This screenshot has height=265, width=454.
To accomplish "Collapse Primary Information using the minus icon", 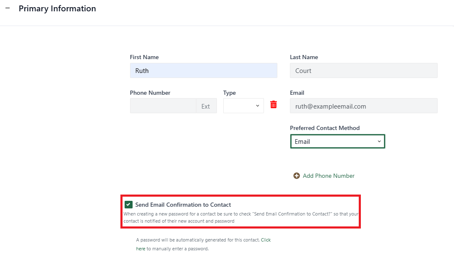I will 7,8.
